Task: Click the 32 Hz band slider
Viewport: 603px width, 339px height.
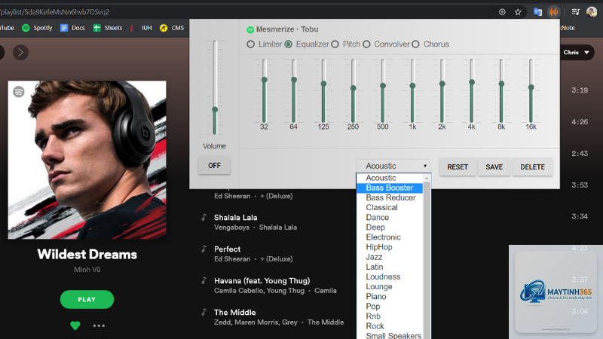Action: (265, 91)
